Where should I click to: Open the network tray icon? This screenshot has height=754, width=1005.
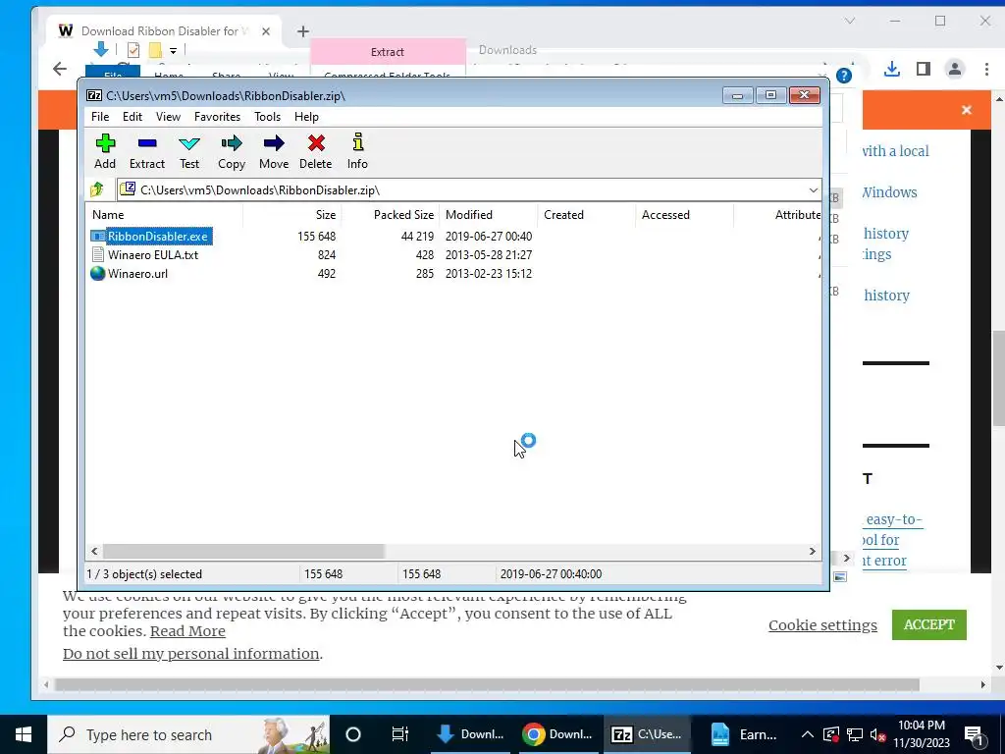click(855, 734)
